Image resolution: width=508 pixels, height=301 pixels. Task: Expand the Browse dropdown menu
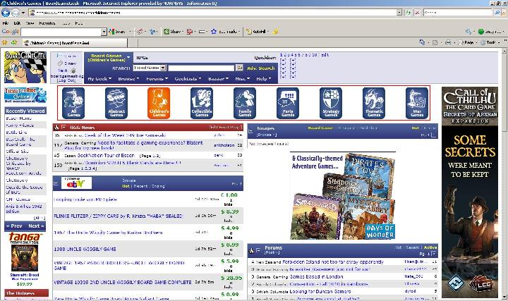click(128, 79)
